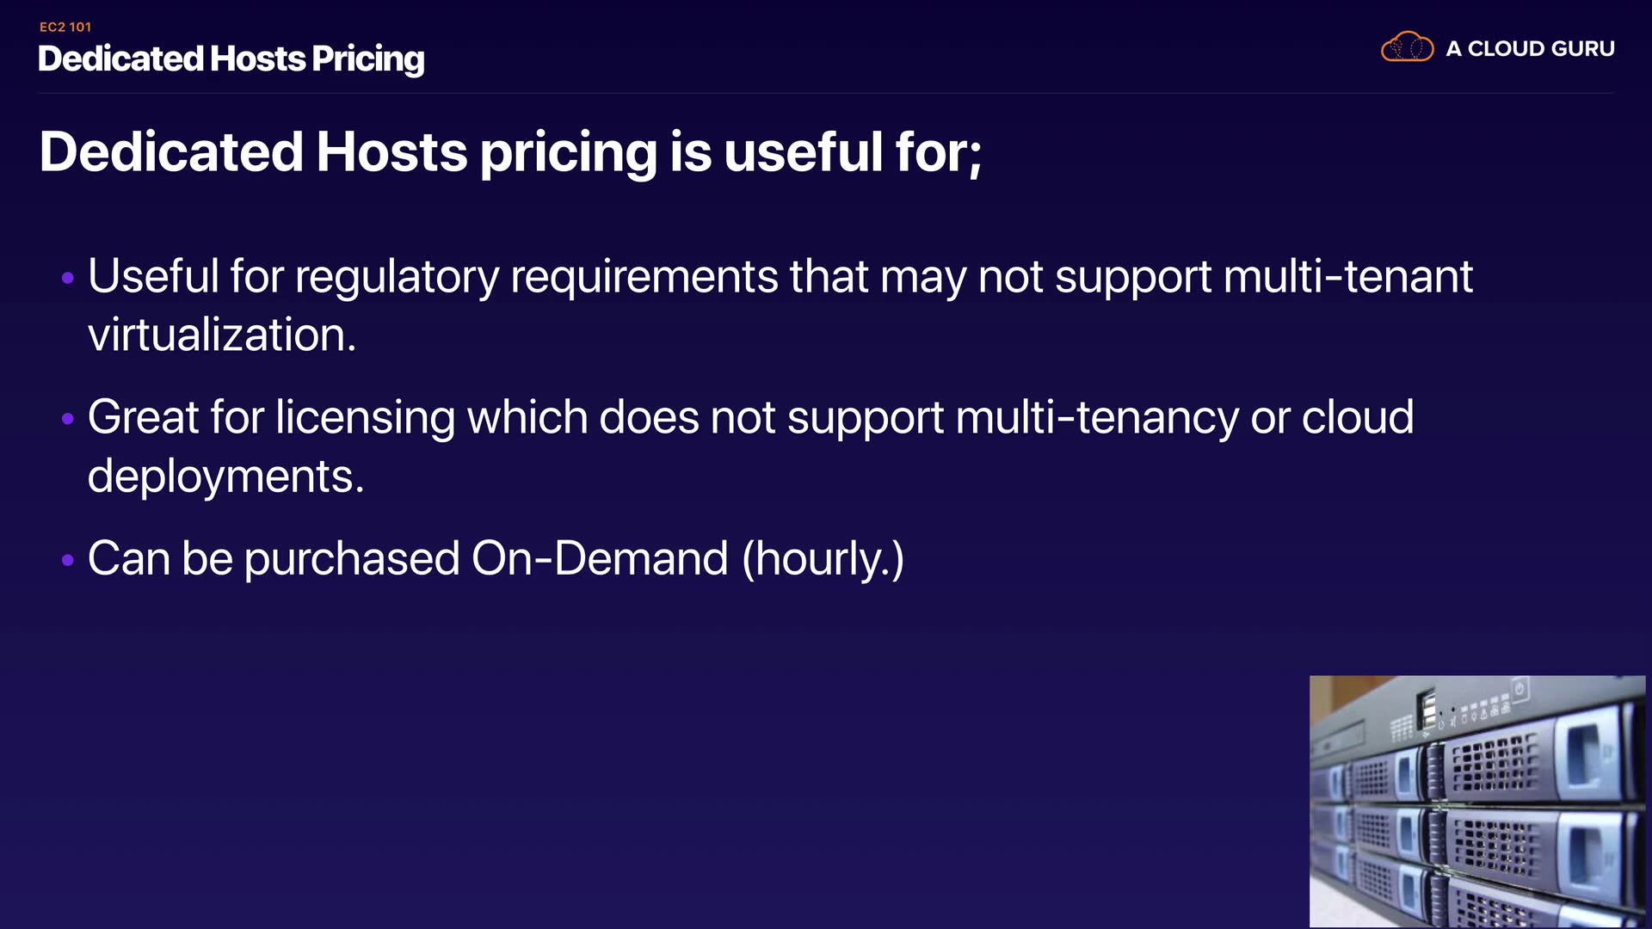Viewport: 1652px width, 929px height.
Task: Click the word "requirements" in first bullet
Action: pos(644,277)
